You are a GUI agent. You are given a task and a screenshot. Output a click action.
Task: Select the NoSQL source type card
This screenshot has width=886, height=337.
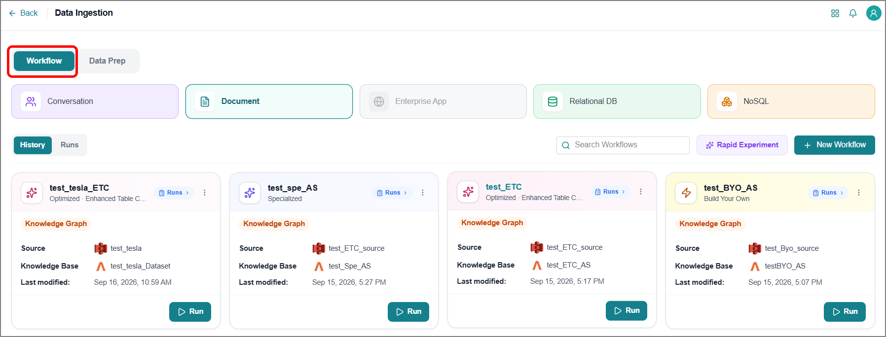(x=791, y=101)
